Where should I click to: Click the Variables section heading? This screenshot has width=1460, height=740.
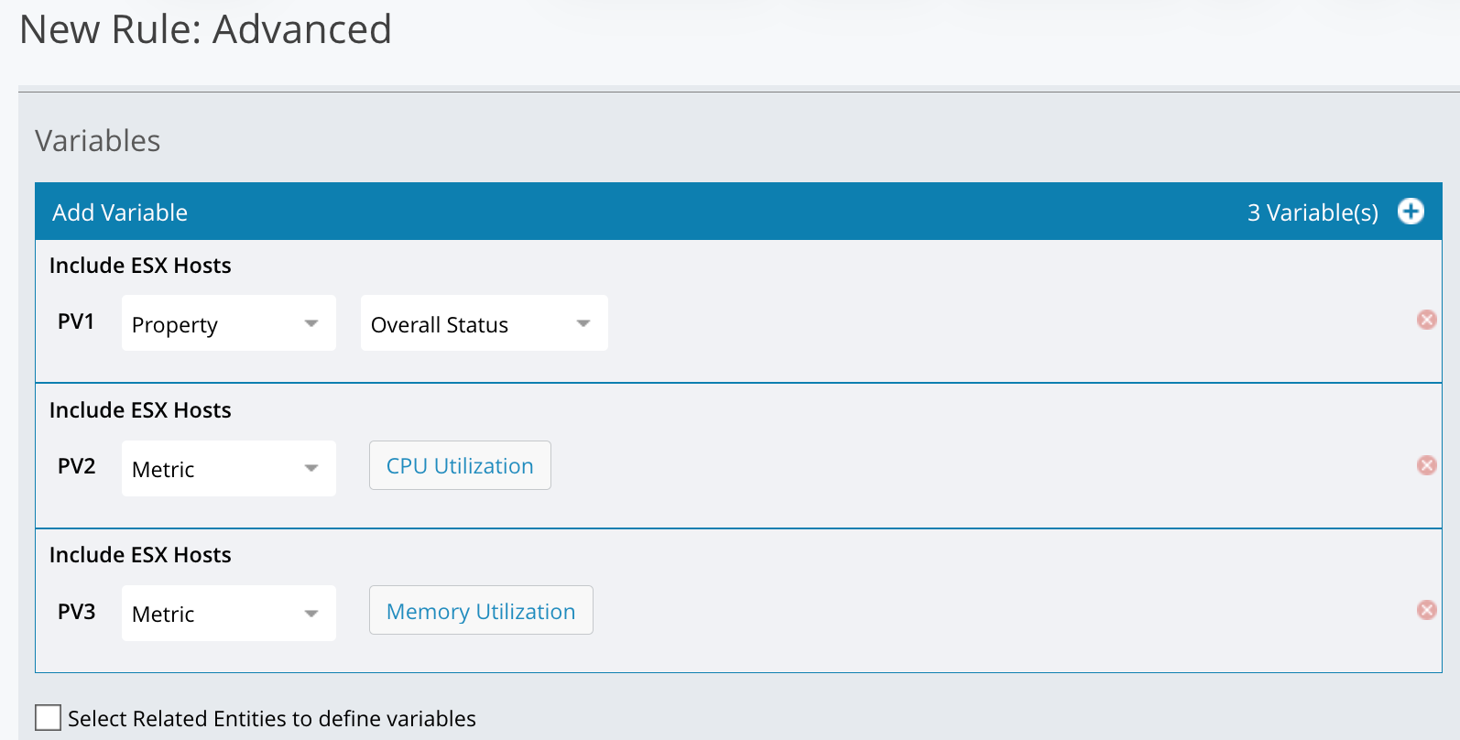pyautogui.click(x=98, y=141)
